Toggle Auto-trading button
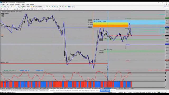Screen dimensions: 169x95 point(37,7)
